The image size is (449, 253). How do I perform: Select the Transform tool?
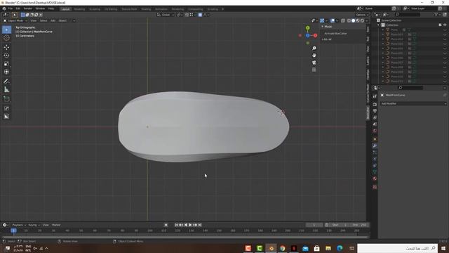point(6,72)
